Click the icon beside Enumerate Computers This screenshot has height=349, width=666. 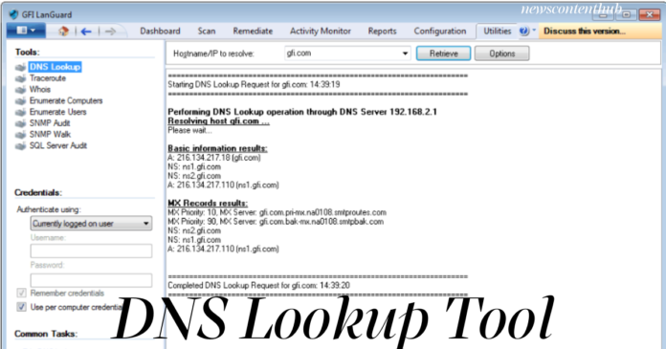coord(20,101)
